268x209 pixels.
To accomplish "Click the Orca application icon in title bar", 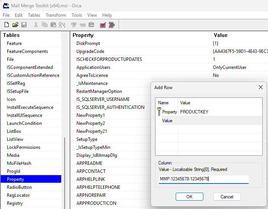I will click(6, 6).
